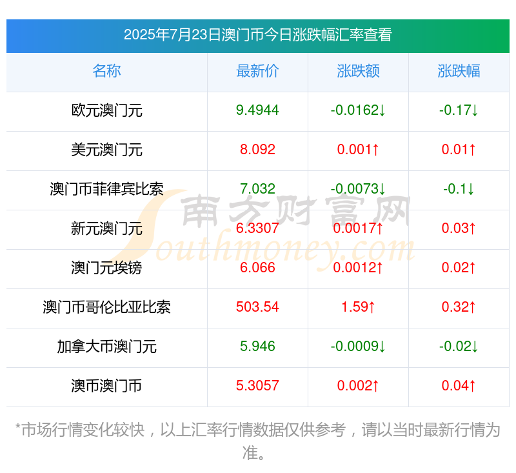Image resolution: width=516 pixels, height=473 pixels.
Task: Click the percent value -0.1↓
Action: [x=459, y=189]
